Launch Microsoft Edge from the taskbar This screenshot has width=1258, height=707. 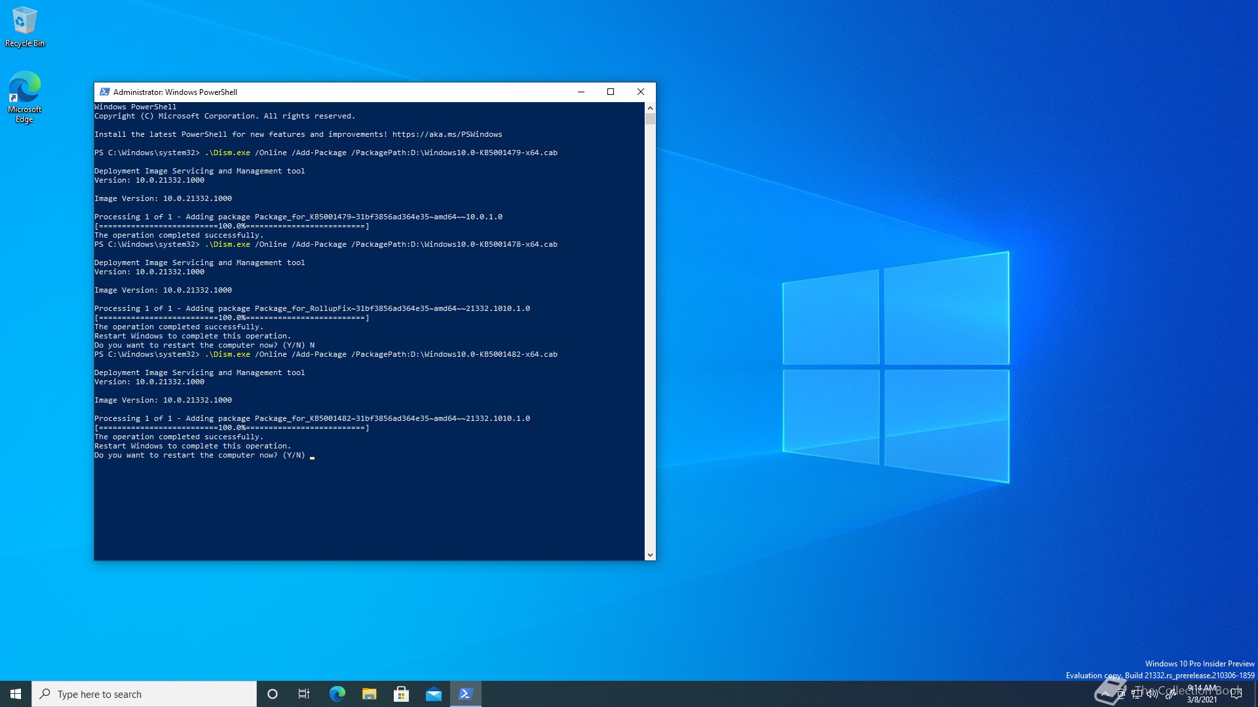(x=337, y=694)
